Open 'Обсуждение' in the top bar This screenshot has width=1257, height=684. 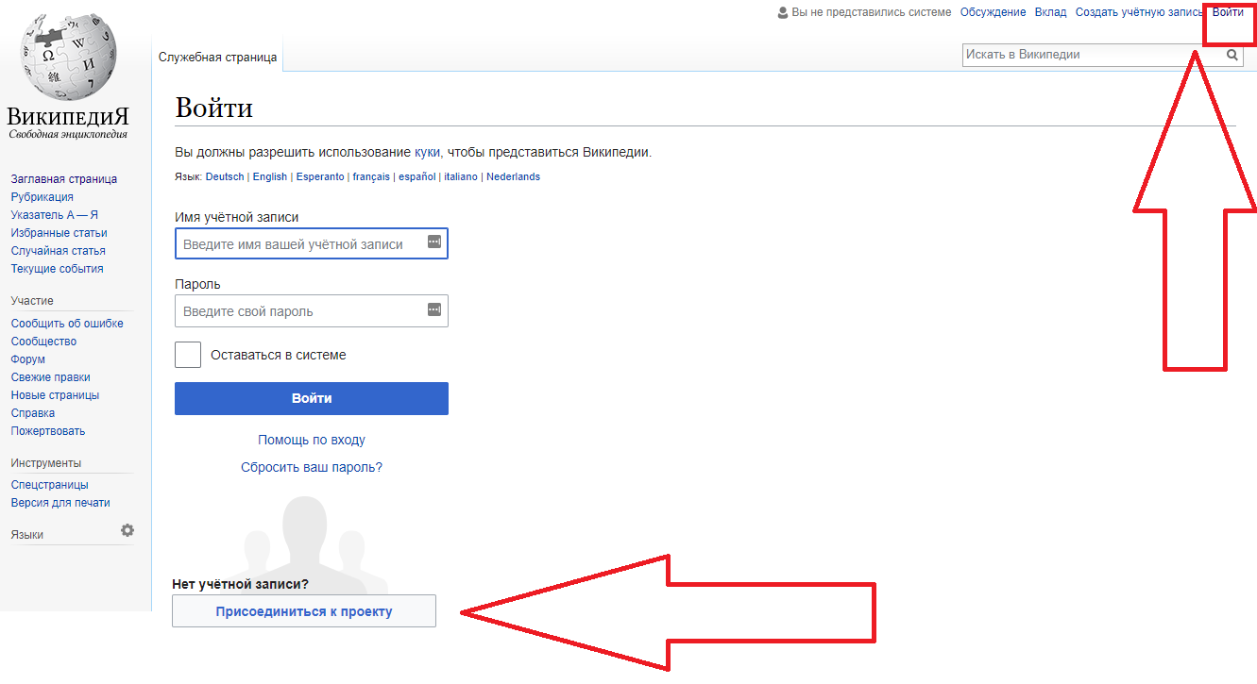pyautogui.click(x=993, y=12)
